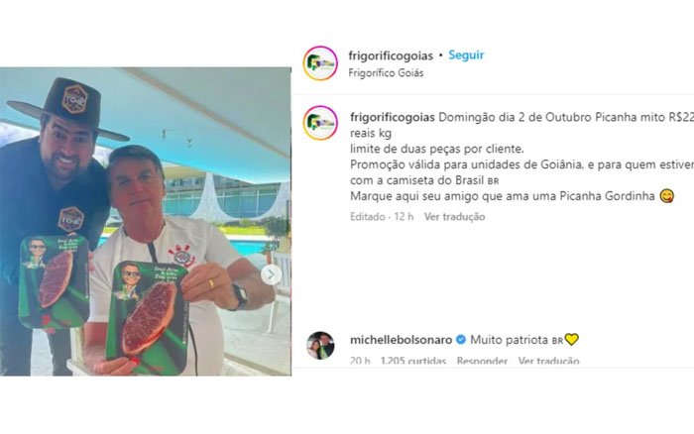Click the hexagonal logo badge on the hat
The width and height of the screenshot is (694, 434).
pos(74,99)
